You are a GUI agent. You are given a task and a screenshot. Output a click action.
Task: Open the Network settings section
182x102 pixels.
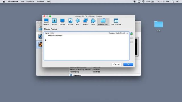click(x=86, y=22)
